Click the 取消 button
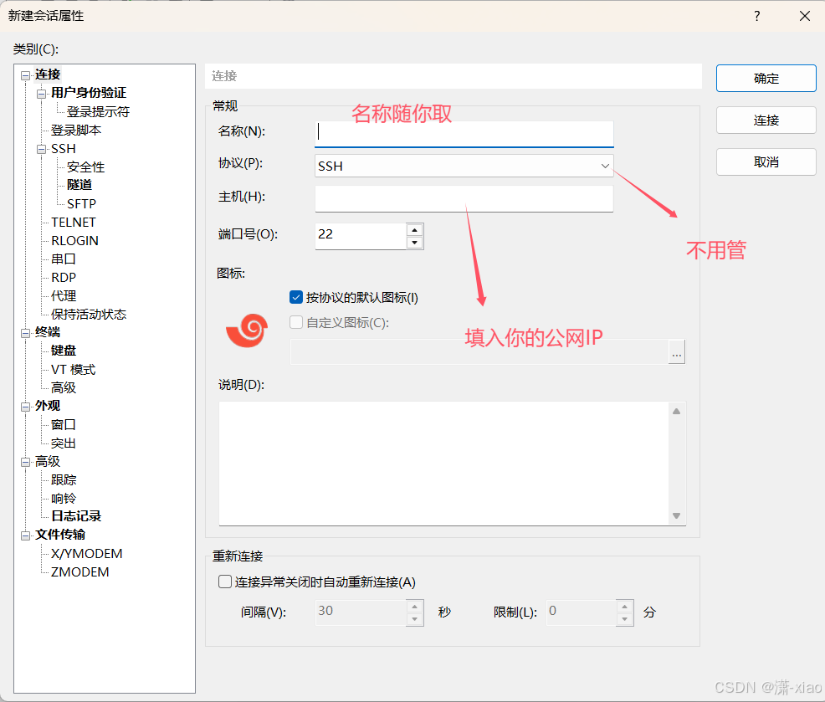Image resolution: width=825 pixels, height=702 pixels. pos(766,161)
